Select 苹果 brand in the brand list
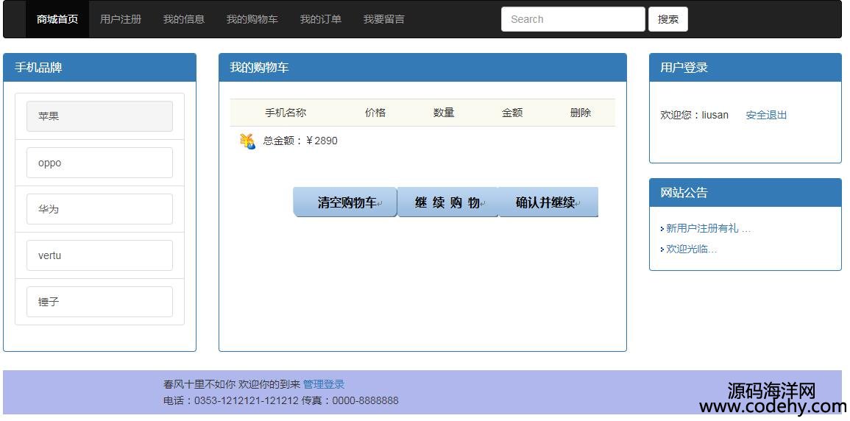 pyautogui.click(x=100, y=116)
